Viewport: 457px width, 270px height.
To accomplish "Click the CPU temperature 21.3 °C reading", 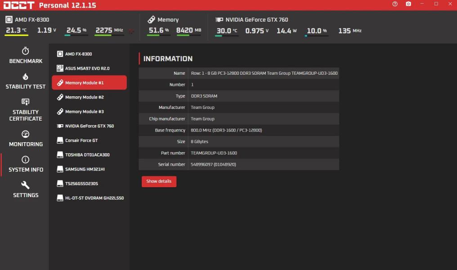I will (16, 30).
